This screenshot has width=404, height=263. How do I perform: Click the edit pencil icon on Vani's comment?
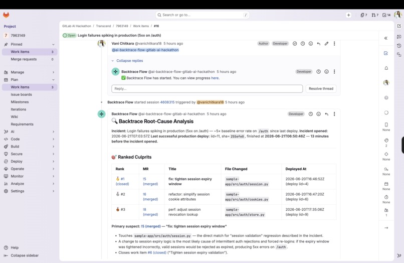tap(326, 44)
